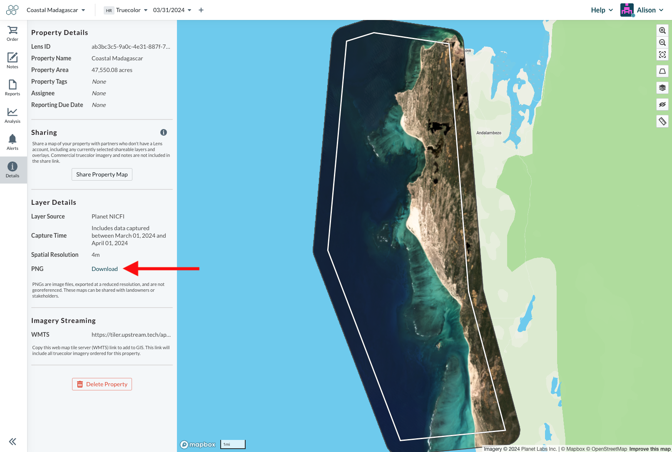Zoom out on the map

pyautogui.click(x=662, y=42)
